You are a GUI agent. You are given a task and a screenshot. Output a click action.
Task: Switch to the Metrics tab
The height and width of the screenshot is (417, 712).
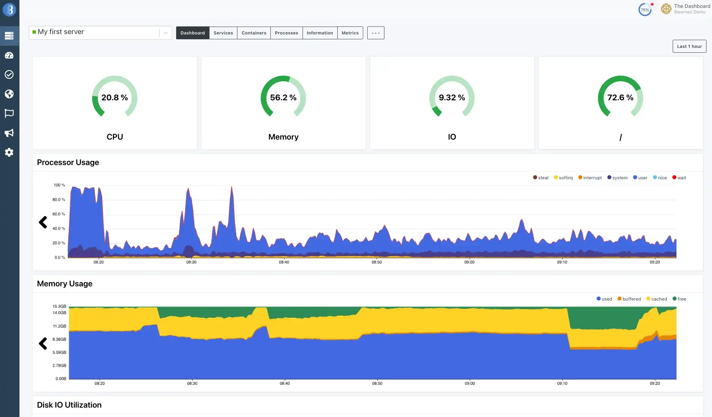coord(350,33)
